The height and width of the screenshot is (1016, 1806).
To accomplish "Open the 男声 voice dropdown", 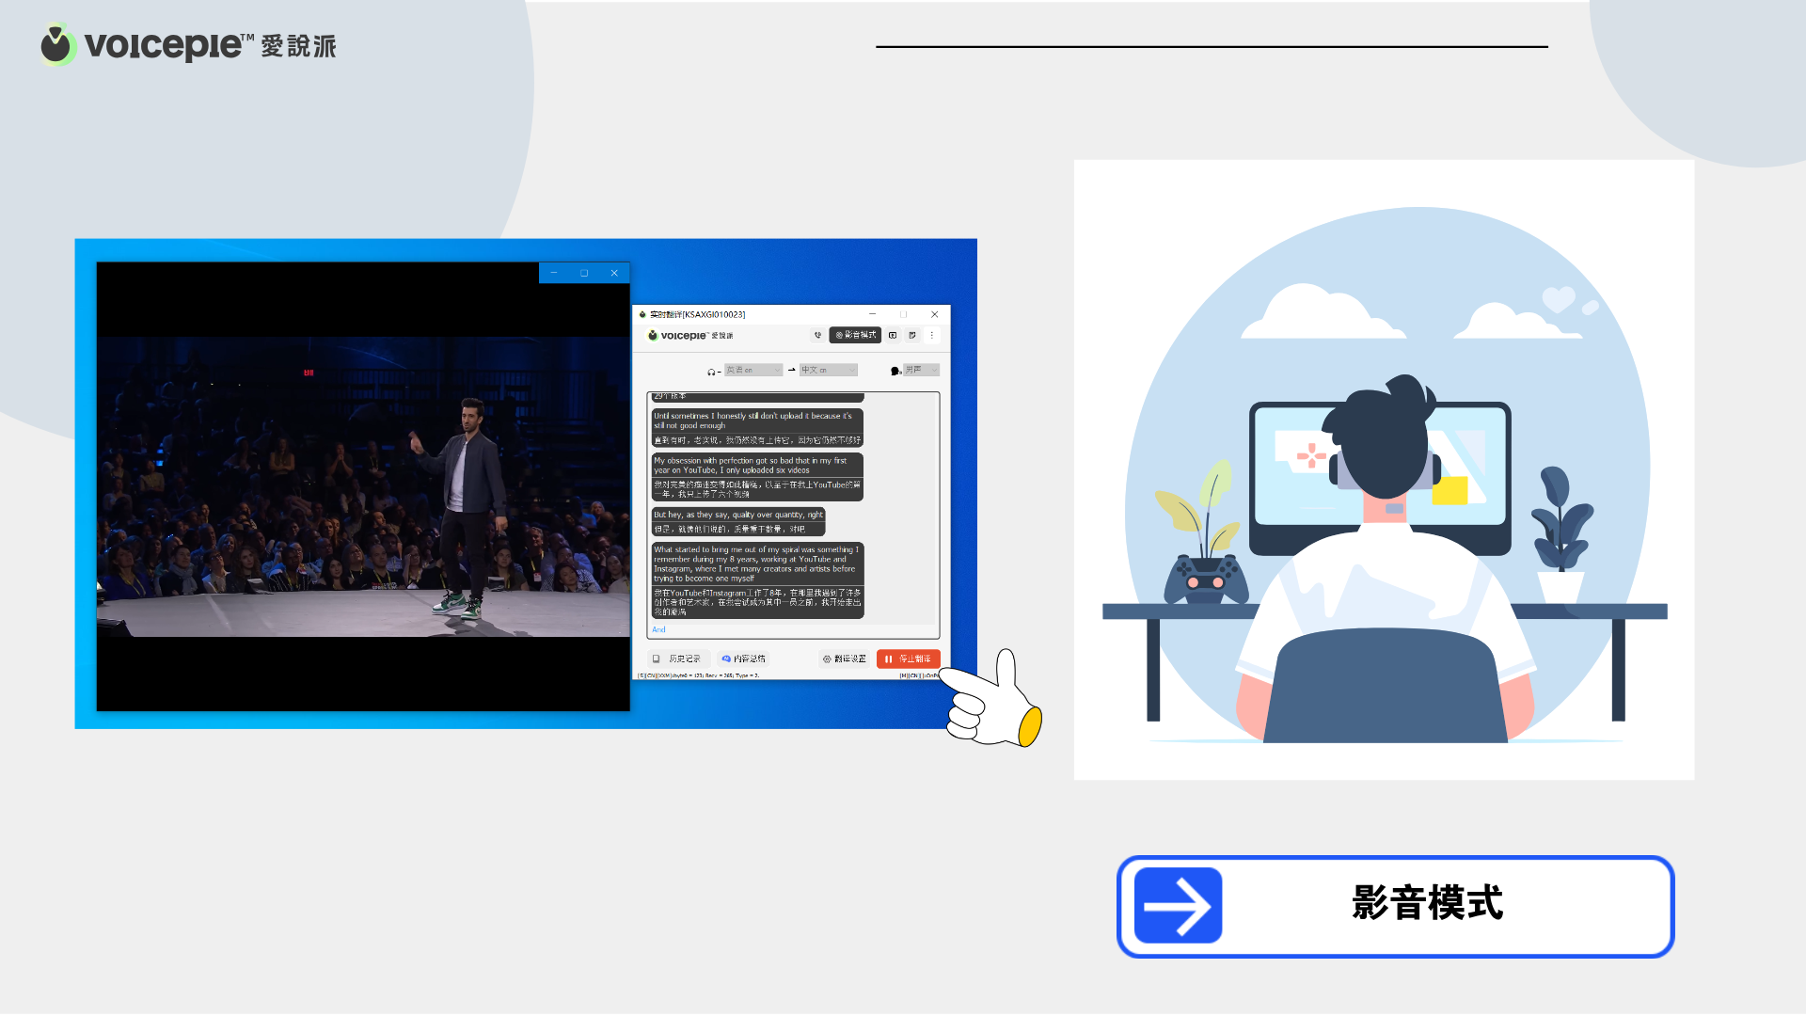I will click(920, 370).
